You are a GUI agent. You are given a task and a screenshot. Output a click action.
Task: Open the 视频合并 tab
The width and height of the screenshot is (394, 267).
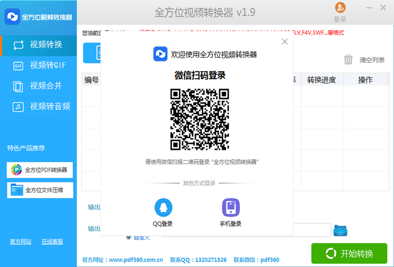coord(38,86)
